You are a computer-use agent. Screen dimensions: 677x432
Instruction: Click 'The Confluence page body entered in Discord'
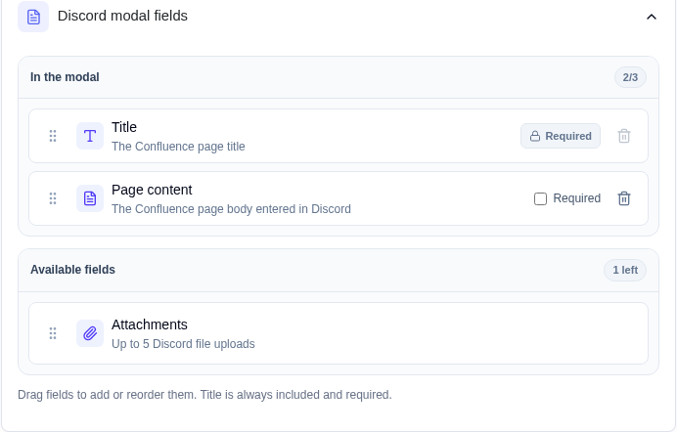(231, 209)
